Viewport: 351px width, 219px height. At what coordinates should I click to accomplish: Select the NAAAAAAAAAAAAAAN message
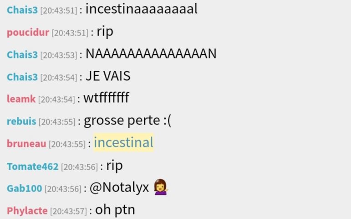pos(151,54)
